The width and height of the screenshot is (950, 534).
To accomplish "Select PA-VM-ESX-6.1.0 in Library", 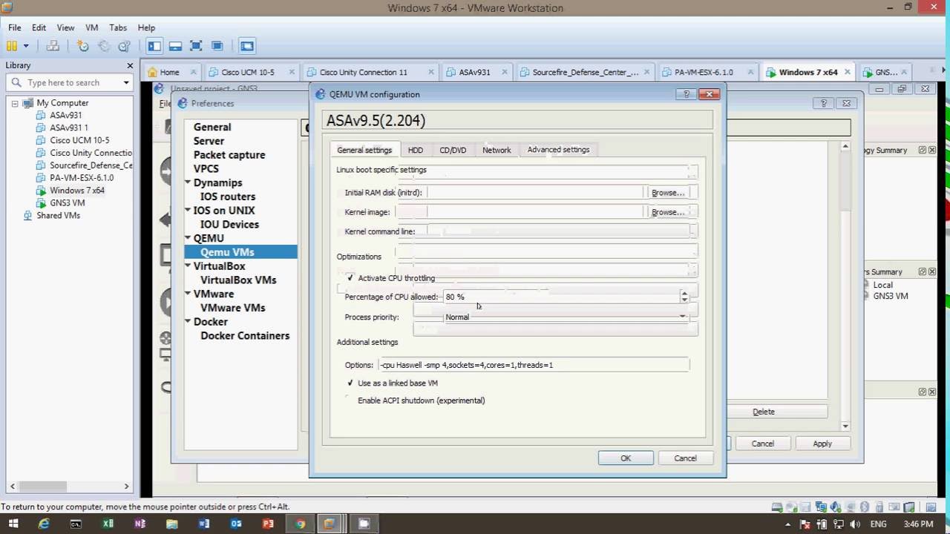I will (82, 178).
